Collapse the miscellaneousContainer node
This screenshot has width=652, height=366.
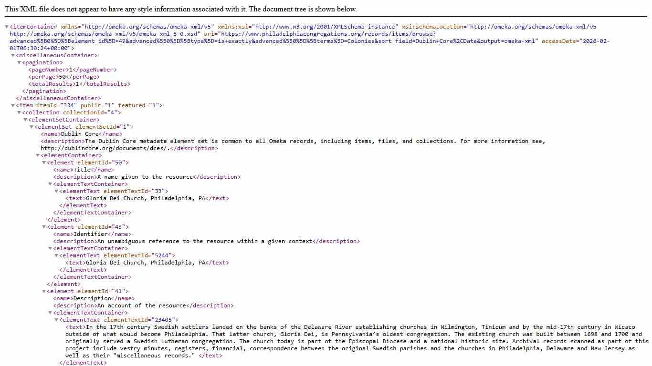coord(13,56)
